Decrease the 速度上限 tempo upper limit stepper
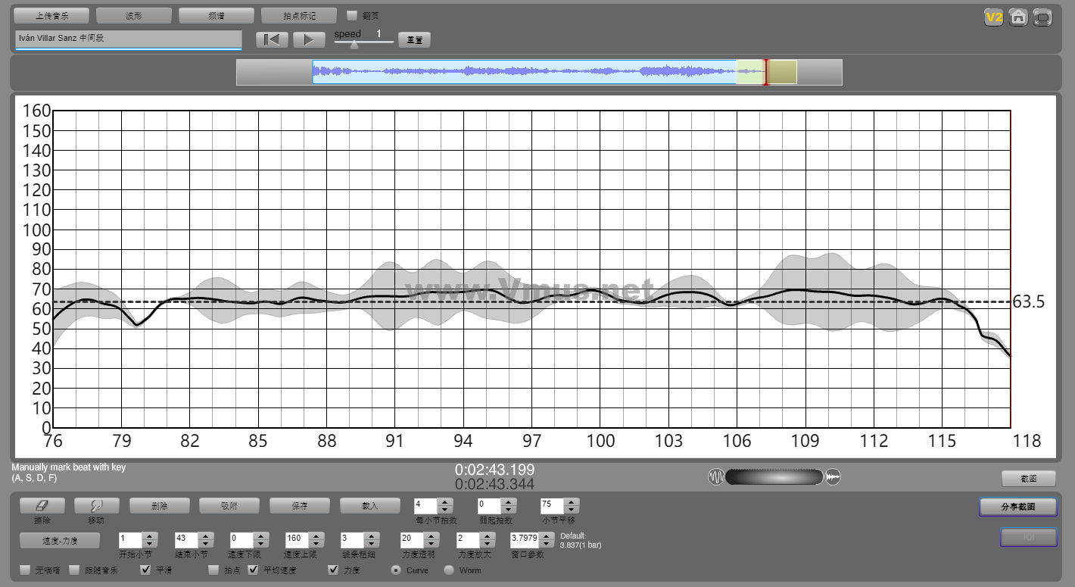Image resolution: width=1075 pixels, height=587 pixels. coord(317,544)
